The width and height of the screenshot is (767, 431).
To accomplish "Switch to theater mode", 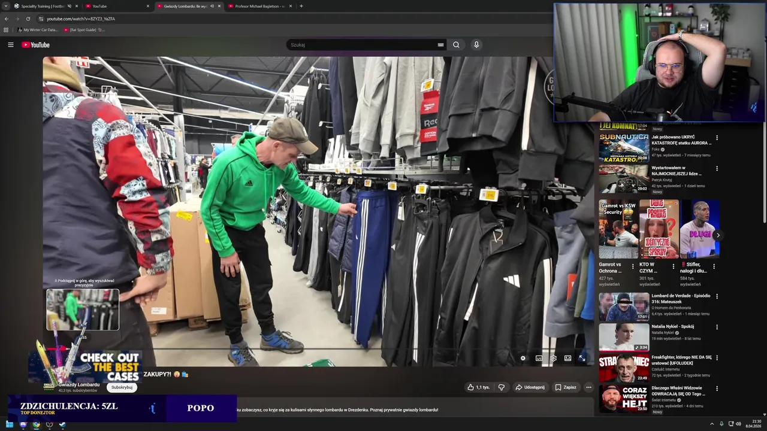I will click(567, 358).
